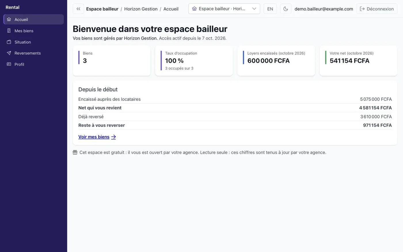
Task: Click the building icon beside Mes biens
Action: [x=9, y=31]
